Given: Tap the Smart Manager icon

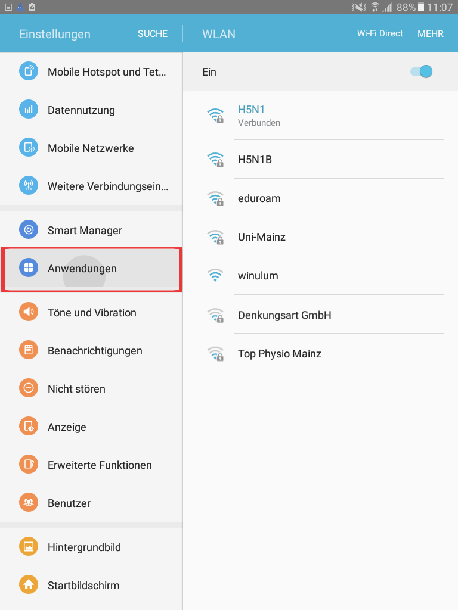Looking at the screenshot, I should tap(29, 229).
